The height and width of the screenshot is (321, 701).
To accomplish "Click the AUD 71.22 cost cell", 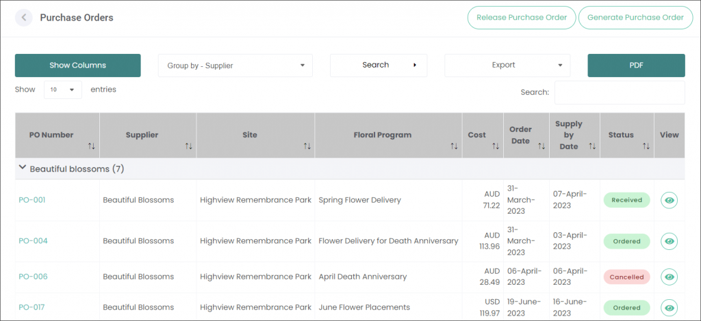I will click(483, 200).
